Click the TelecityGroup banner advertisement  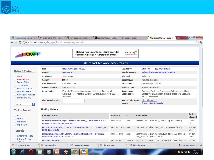[105, 53]
